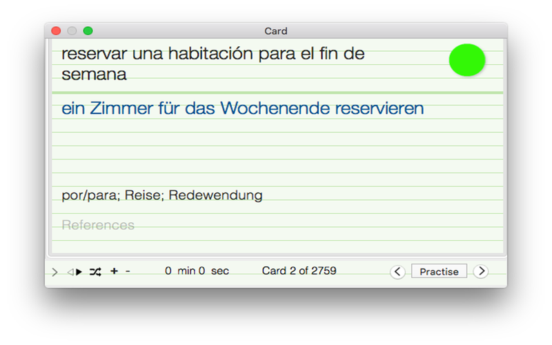Click the 'Card 2 of 2759' counter
Viewport: 552px width, 345px height.
coord(299,270)
